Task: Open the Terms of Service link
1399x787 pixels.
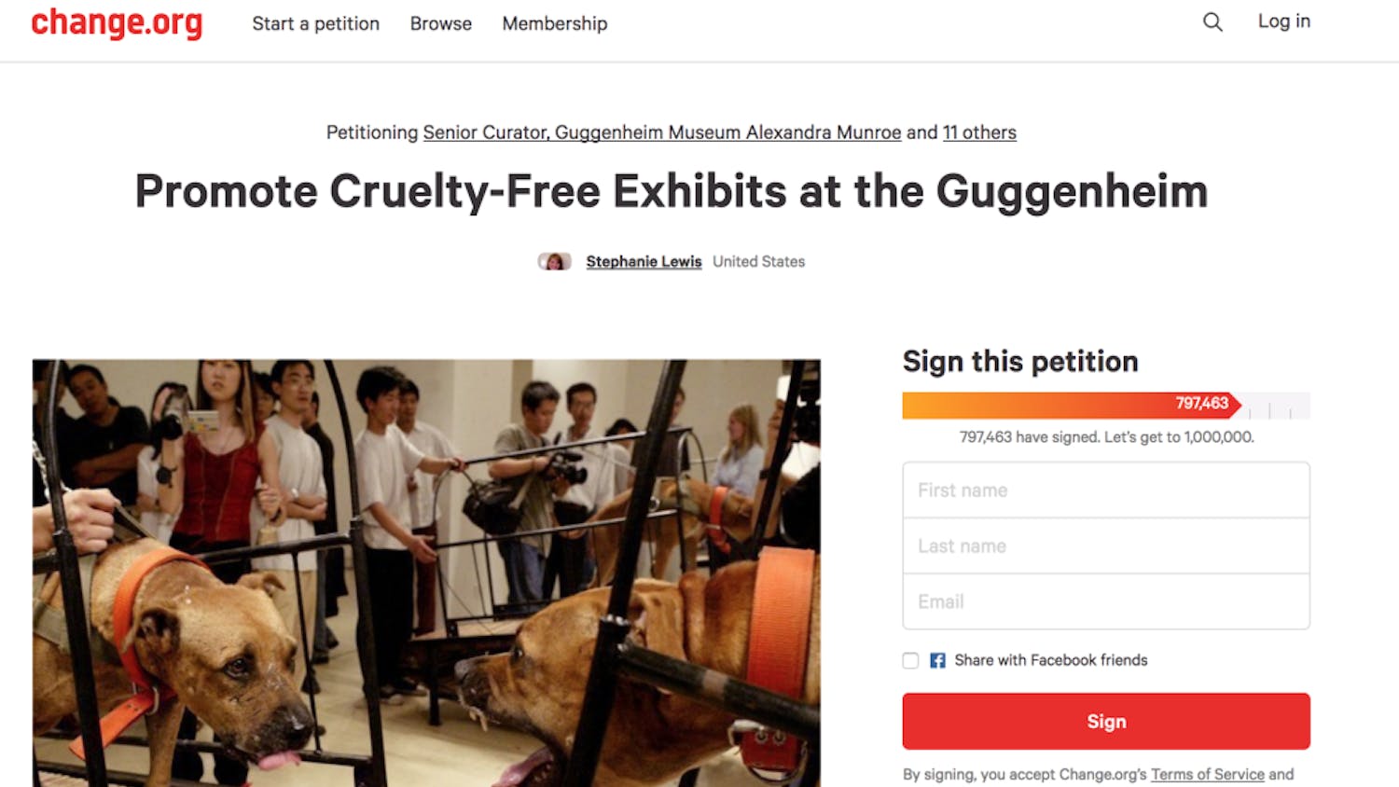Action: point(1208,774)
